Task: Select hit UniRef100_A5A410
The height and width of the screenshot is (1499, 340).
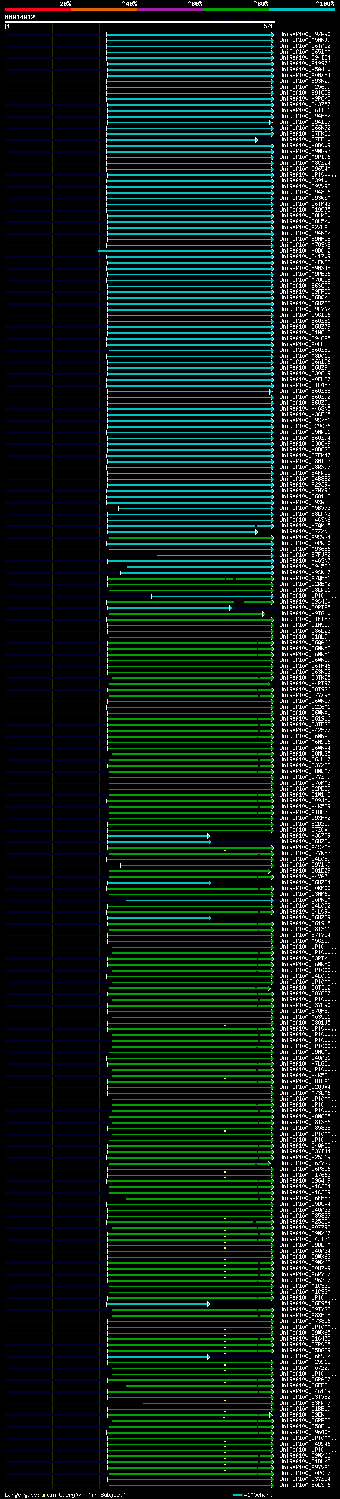Action: (x=304, y=69)
